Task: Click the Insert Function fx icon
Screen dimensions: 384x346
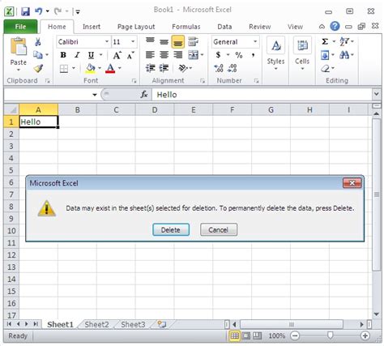Action: click(144, 95)
